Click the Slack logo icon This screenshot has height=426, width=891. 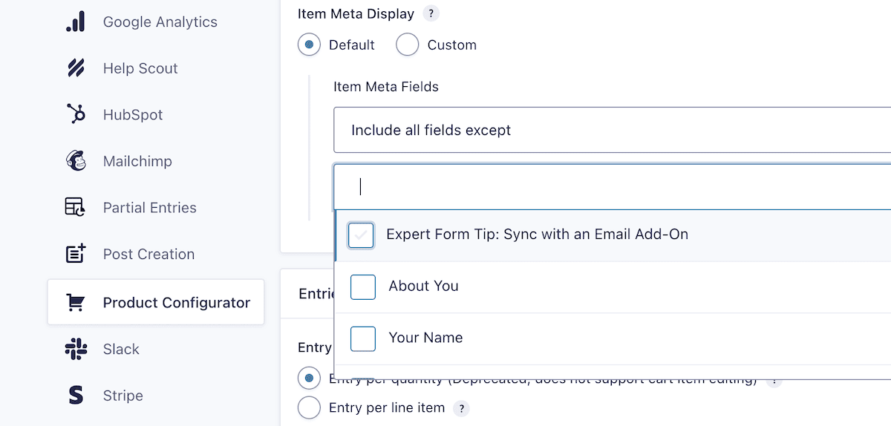pyautogui.click(x=75, y=349)
